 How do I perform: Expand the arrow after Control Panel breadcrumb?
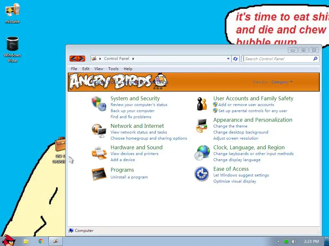(133, 59)
